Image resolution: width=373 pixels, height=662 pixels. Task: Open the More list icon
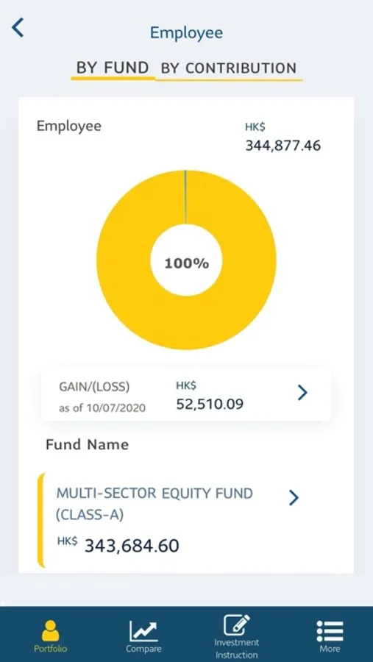tap(330, 631)
